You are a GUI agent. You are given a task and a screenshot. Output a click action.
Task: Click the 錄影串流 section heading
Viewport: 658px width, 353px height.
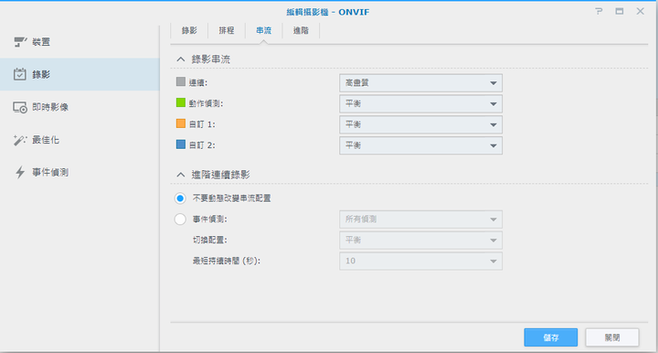211,59
